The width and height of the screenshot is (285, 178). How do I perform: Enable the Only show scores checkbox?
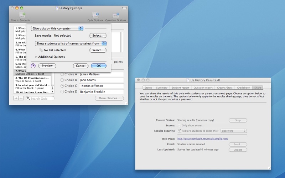coord(179,125)
